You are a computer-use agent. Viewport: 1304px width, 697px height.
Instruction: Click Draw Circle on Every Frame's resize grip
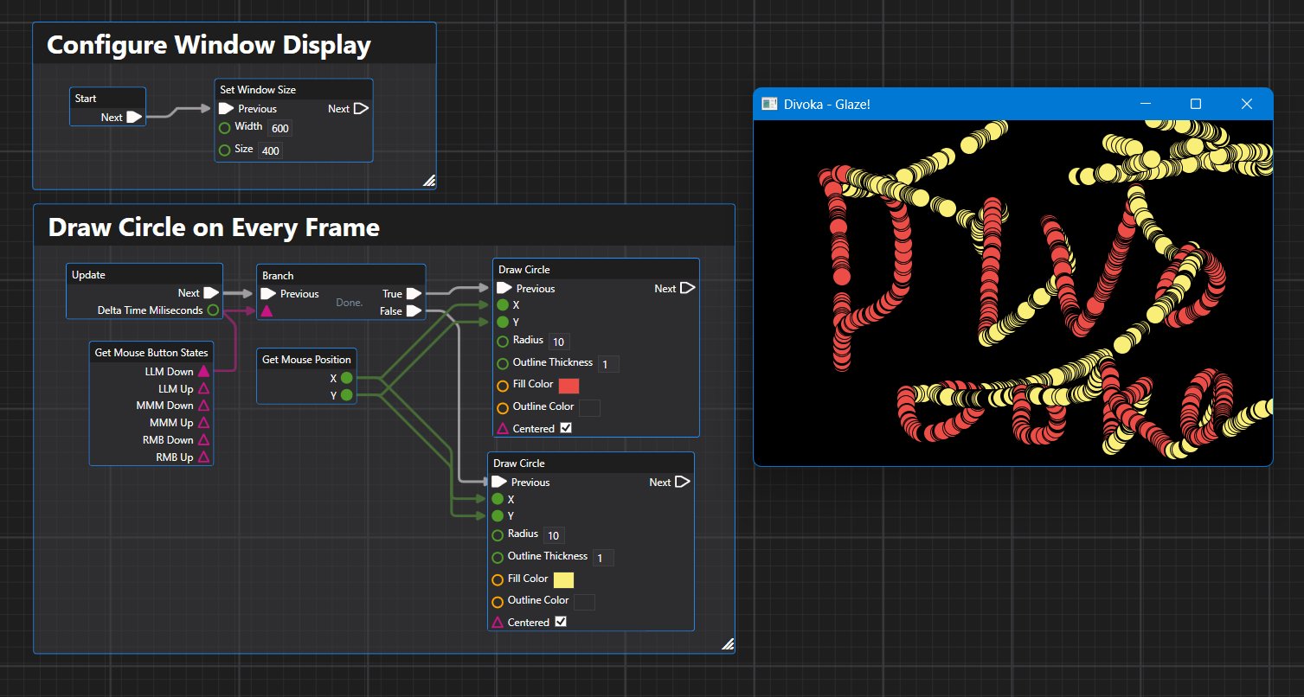tap(728, 643)
